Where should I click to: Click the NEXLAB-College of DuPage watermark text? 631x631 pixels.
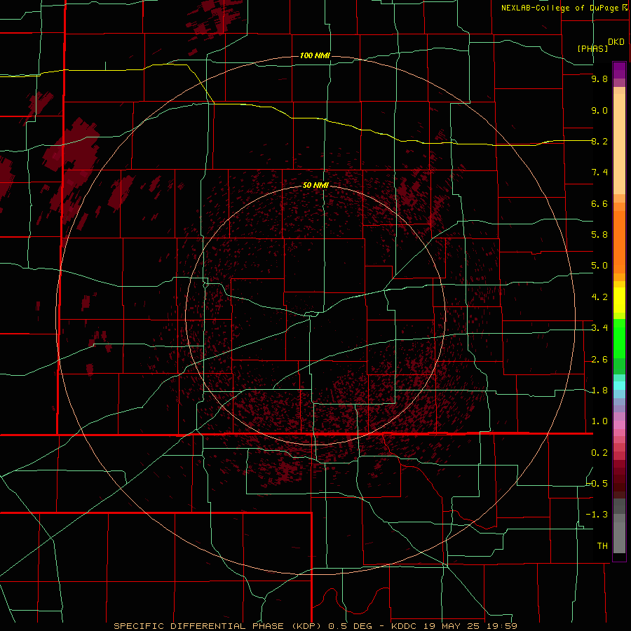click(564, 8)
